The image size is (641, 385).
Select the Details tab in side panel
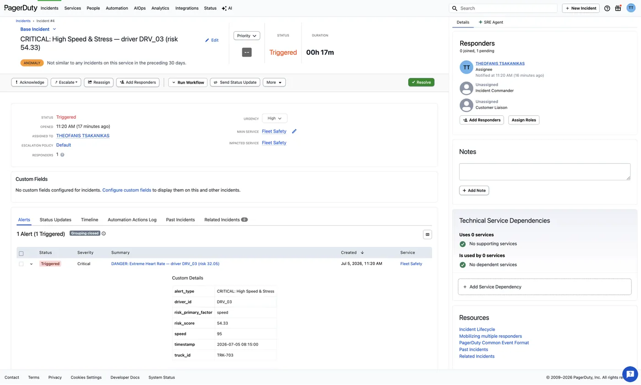point(463,22)
